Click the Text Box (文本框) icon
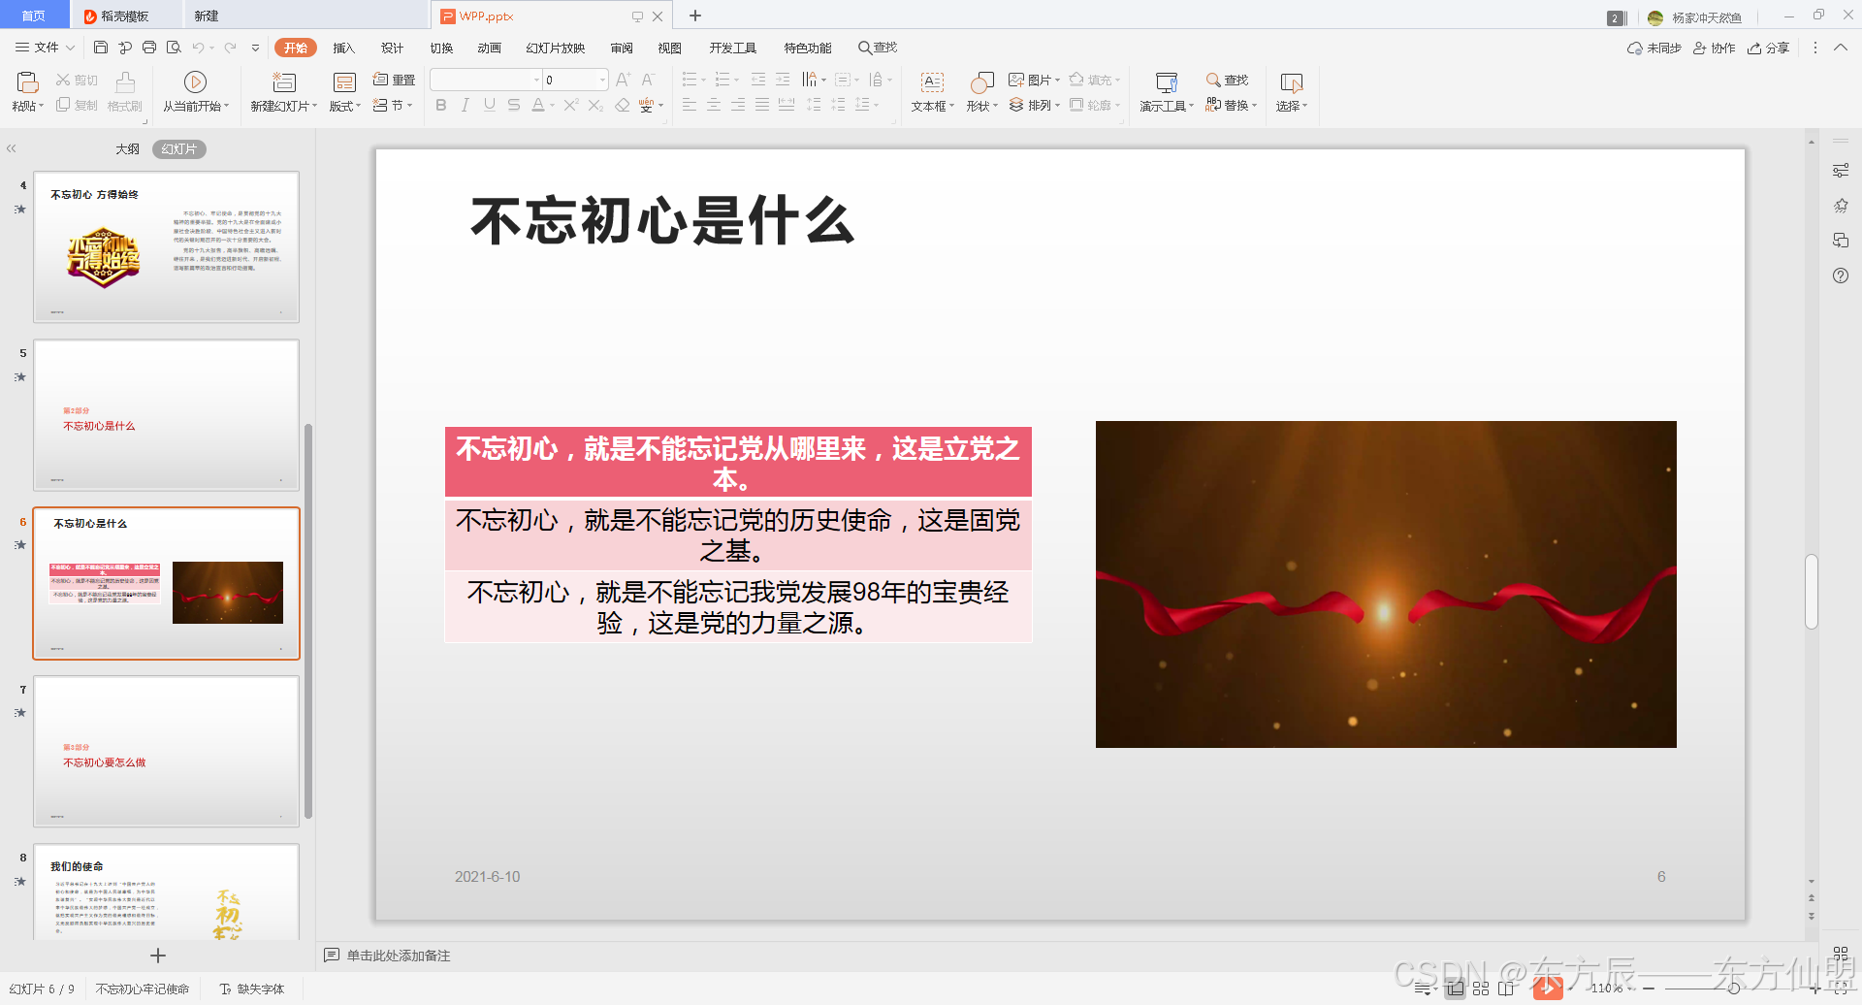This screenshot has width=1862, height=1005. coord(932,82)
